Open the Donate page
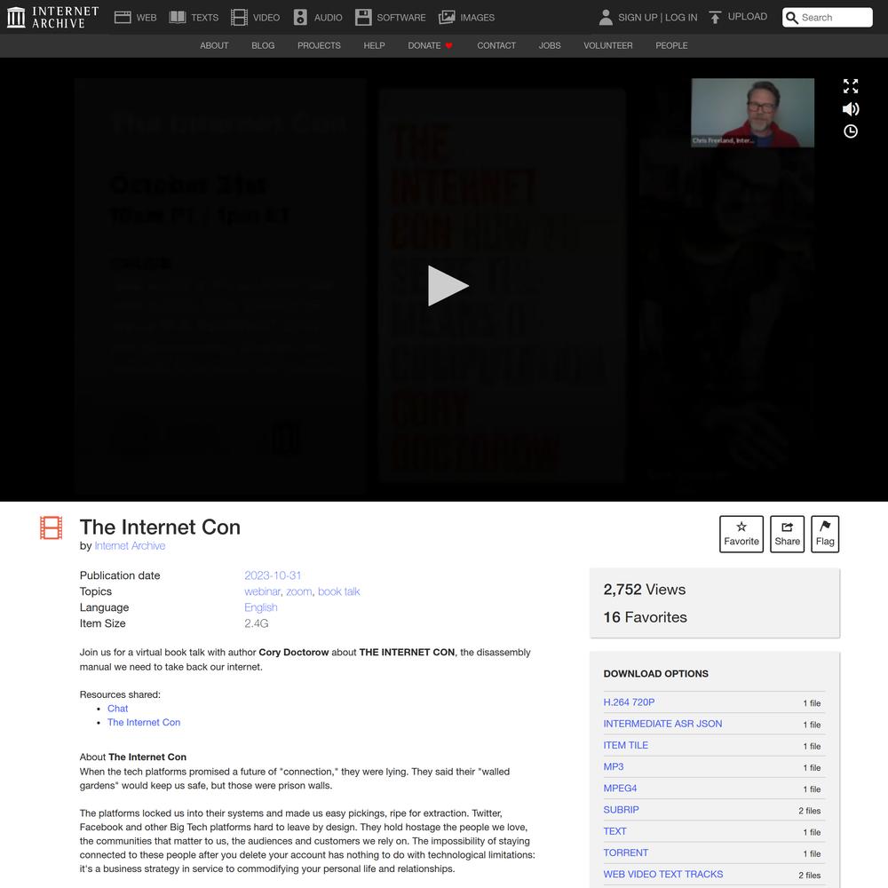 (424, 45)
